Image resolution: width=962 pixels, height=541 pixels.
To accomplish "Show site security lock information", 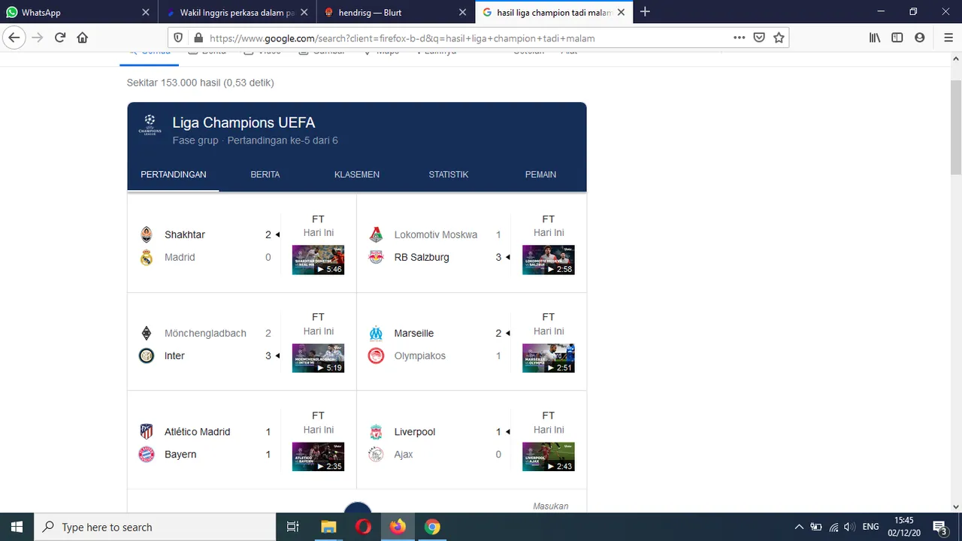I will [x=198, y=38].
